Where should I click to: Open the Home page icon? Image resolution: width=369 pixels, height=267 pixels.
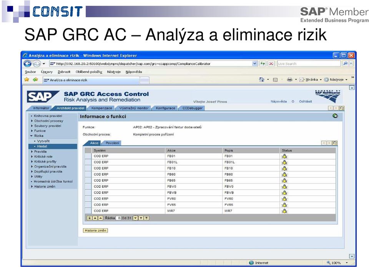261,80
